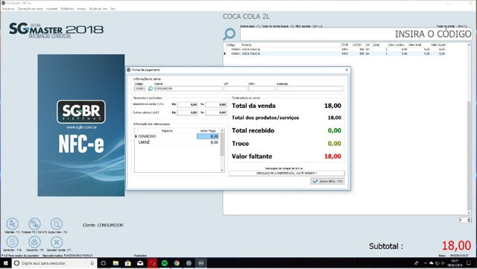Viewport: 477px width, 269px height.
Task: Click the CPF input field
Action: tap(236, 89)
